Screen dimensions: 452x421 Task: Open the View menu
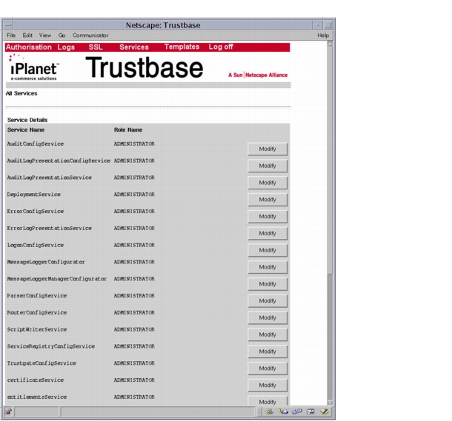pyautogui.click(x=45, y=35)
